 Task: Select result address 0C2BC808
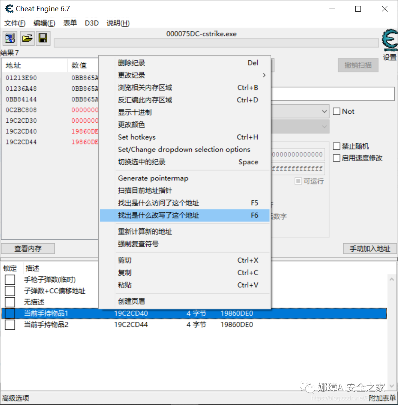coord(21,110)
